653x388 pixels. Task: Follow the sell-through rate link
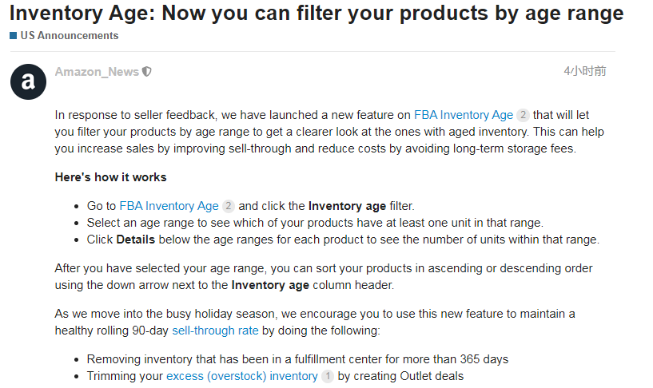[215, 330]
